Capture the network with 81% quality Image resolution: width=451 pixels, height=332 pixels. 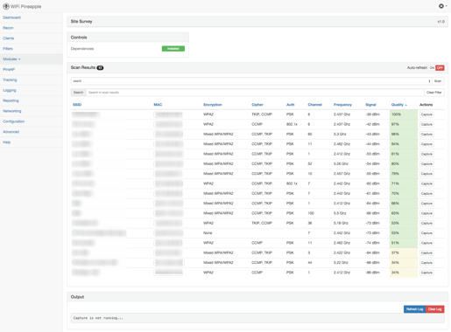pos(426,154)
